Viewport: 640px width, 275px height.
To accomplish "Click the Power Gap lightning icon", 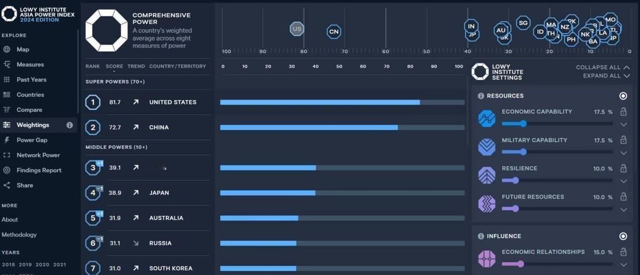I will click(7, 140).
